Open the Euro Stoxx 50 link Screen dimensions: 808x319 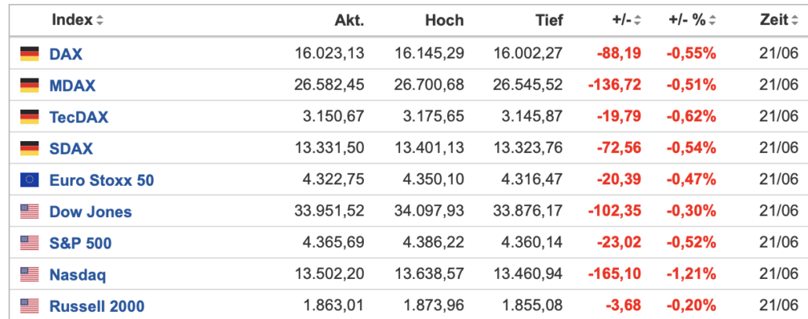(101, 180)
